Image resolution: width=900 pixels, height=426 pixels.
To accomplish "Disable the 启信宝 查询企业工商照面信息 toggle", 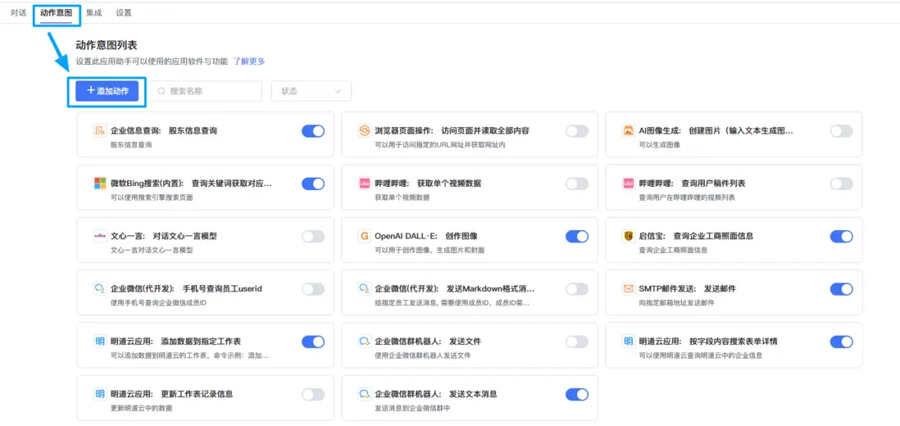I will (842, 237).
